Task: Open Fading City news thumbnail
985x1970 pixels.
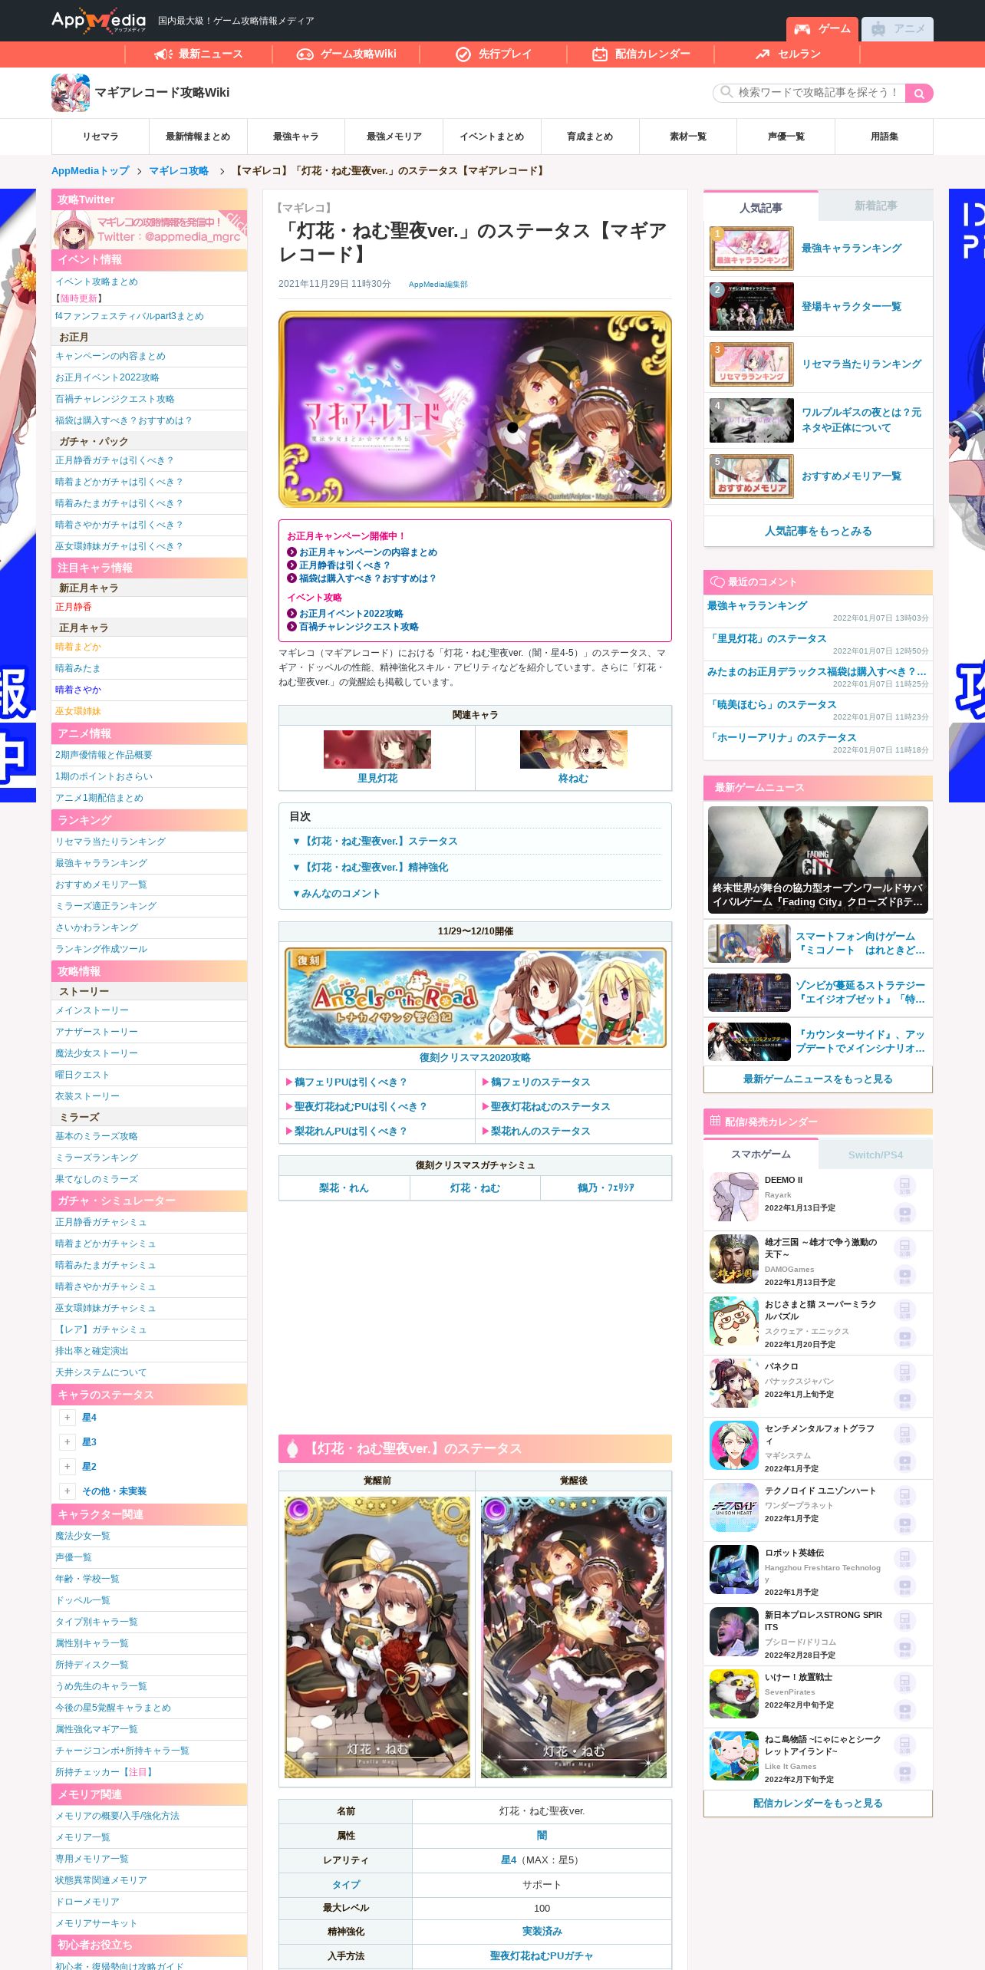Action: tap(818, 860)
